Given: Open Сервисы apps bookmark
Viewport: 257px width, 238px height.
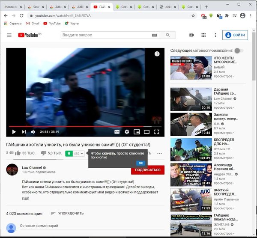Looking at the screenshot, I should pos(12,24).
